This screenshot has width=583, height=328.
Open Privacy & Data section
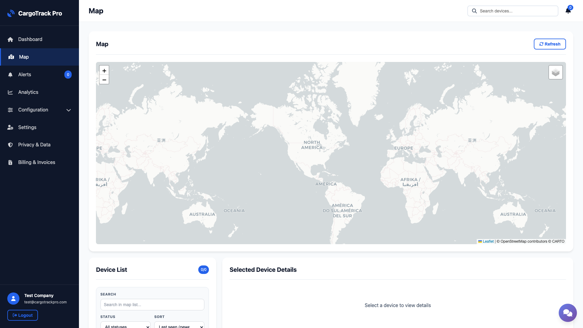click(x=34, y=145)
